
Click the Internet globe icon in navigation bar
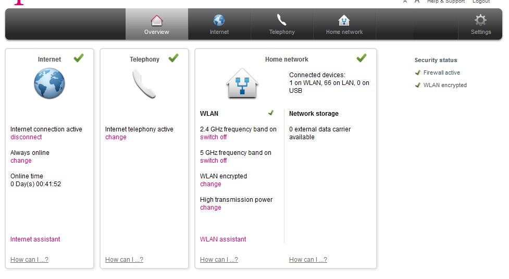click(219, 20)
